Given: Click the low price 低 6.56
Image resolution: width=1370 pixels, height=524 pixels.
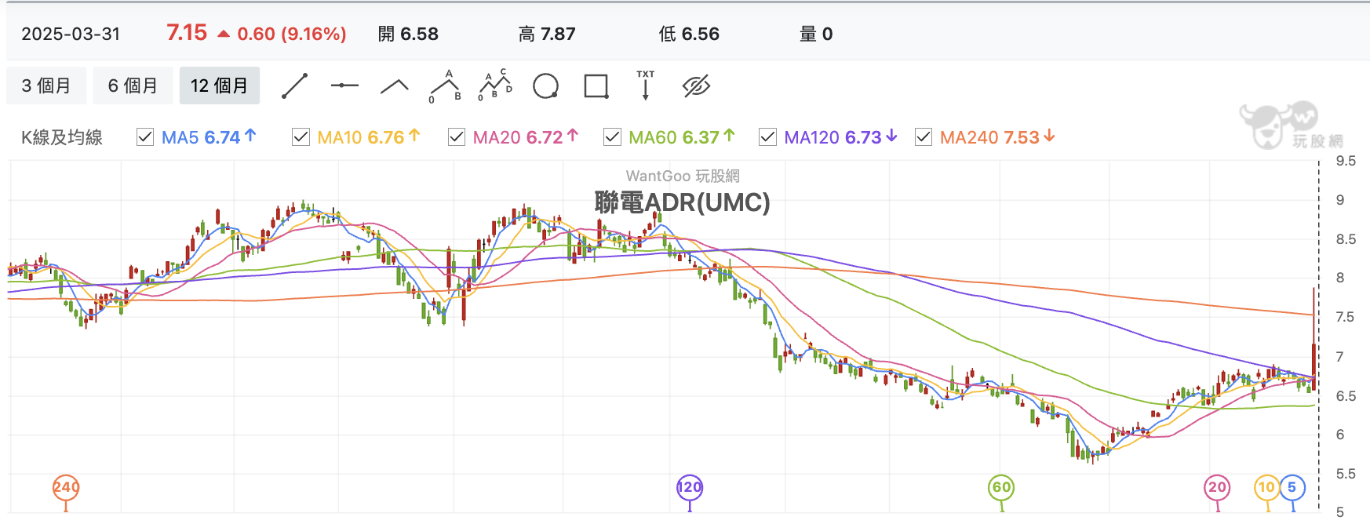Looking at the screenshot, I should pyautogui.click(x=689, y=34).
